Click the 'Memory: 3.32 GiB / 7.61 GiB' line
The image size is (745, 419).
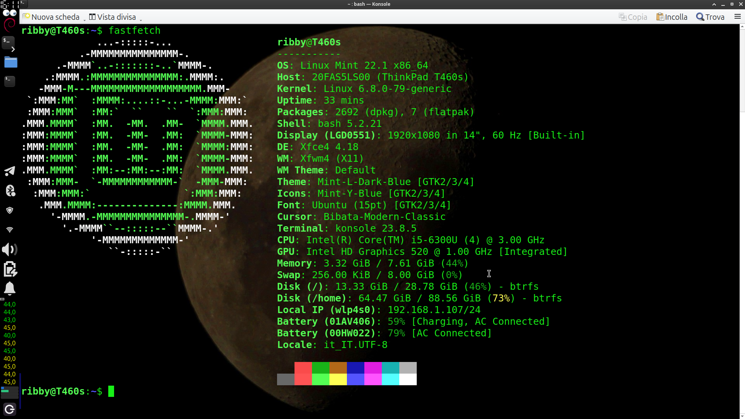click(x=372, y=263)
